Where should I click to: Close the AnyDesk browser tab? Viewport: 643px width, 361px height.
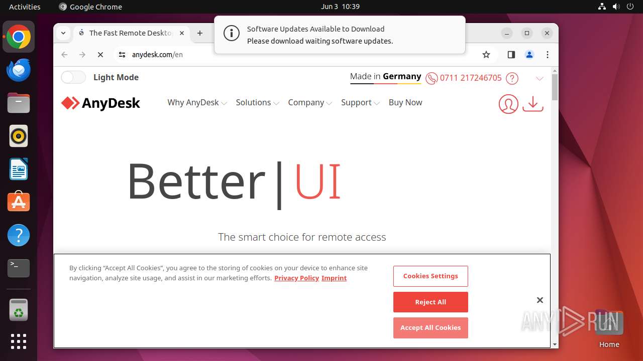click(x=182, y=33)
